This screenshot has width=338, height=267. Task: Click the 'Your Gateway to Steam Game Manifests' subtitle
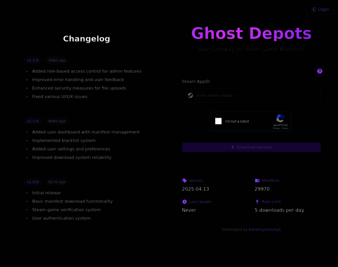pyautogui.click(x=251, y=49)
